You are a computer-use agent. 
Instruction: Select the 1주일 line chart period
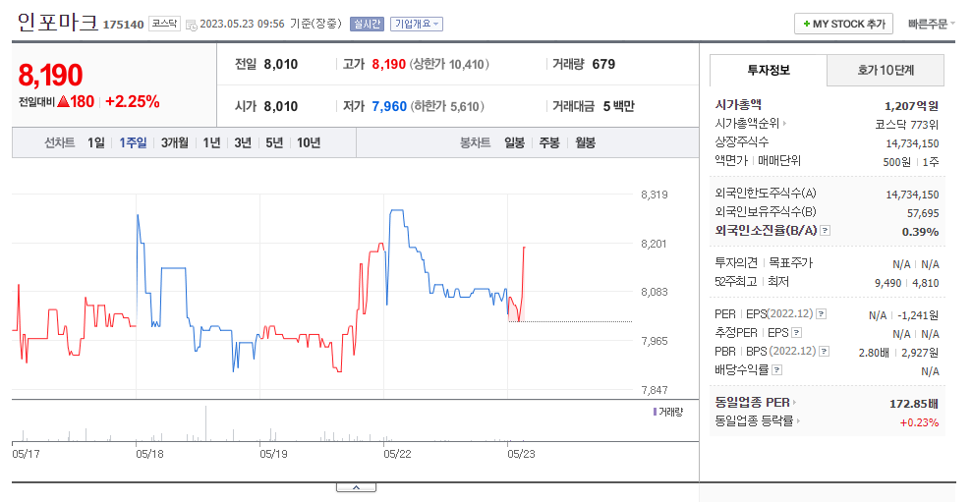click(133, 142)
